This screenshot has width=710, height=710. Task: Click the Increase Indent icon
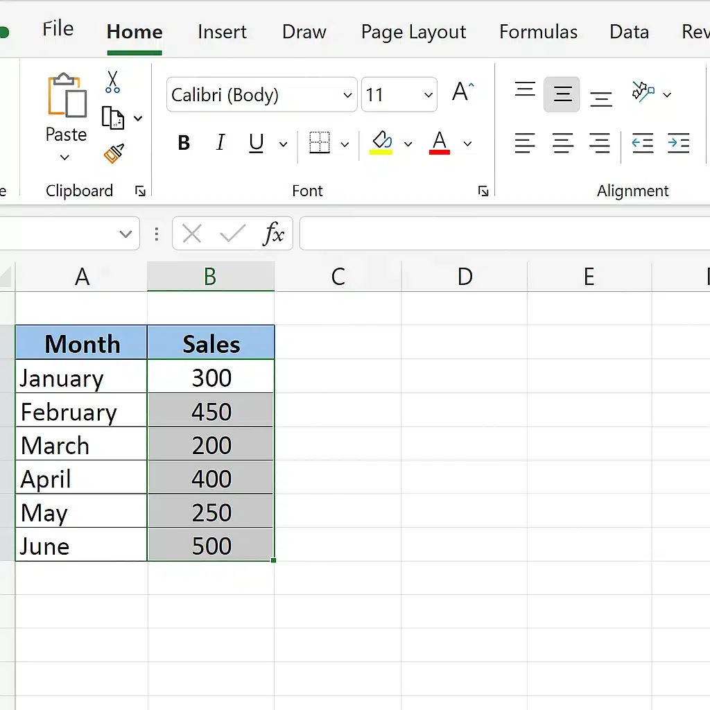(x=677, y=144)
